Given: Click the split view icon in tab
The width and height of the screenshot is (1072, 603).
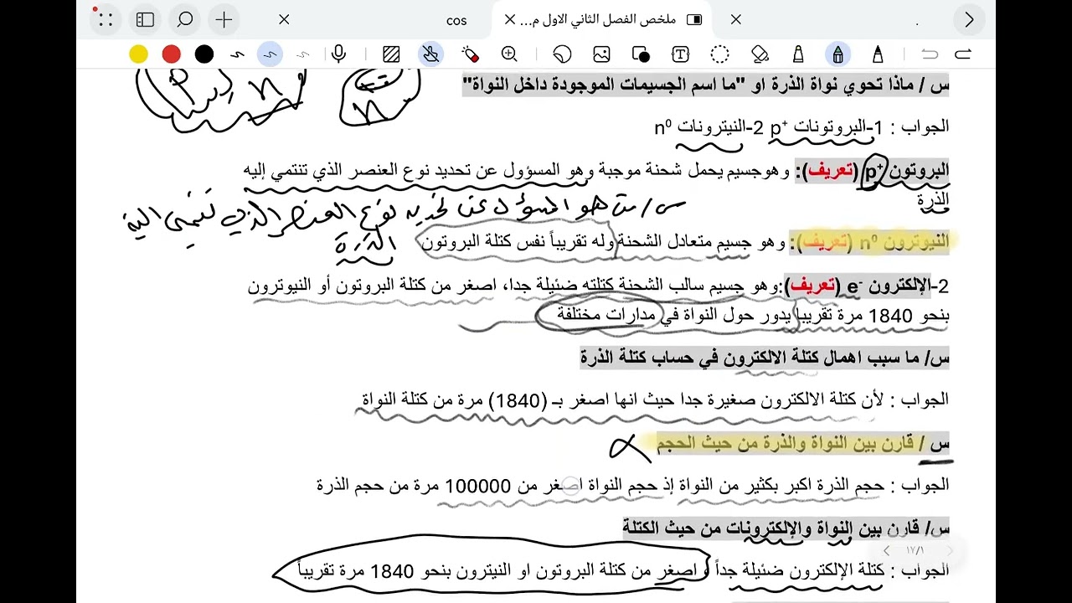Looking at the screenshot, I should click(693, 19).
